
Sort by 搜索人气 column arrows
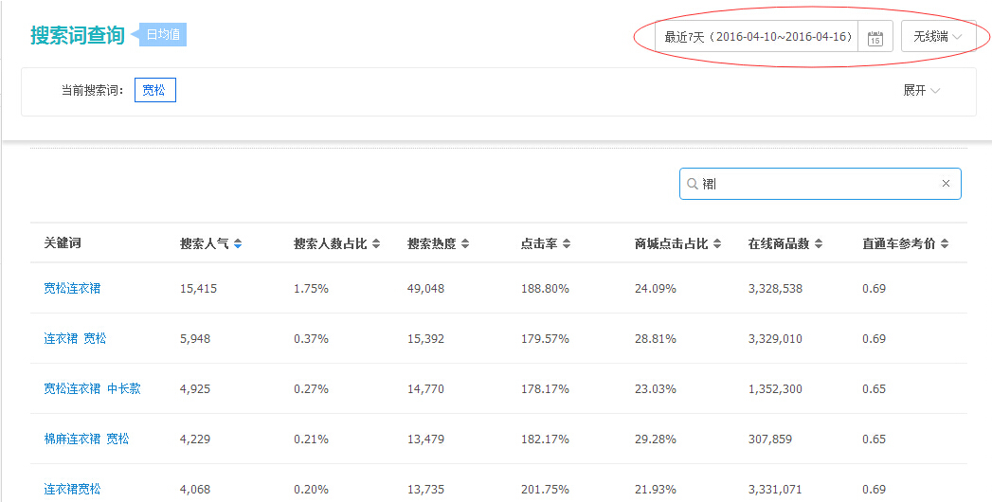tap(238, 244)
